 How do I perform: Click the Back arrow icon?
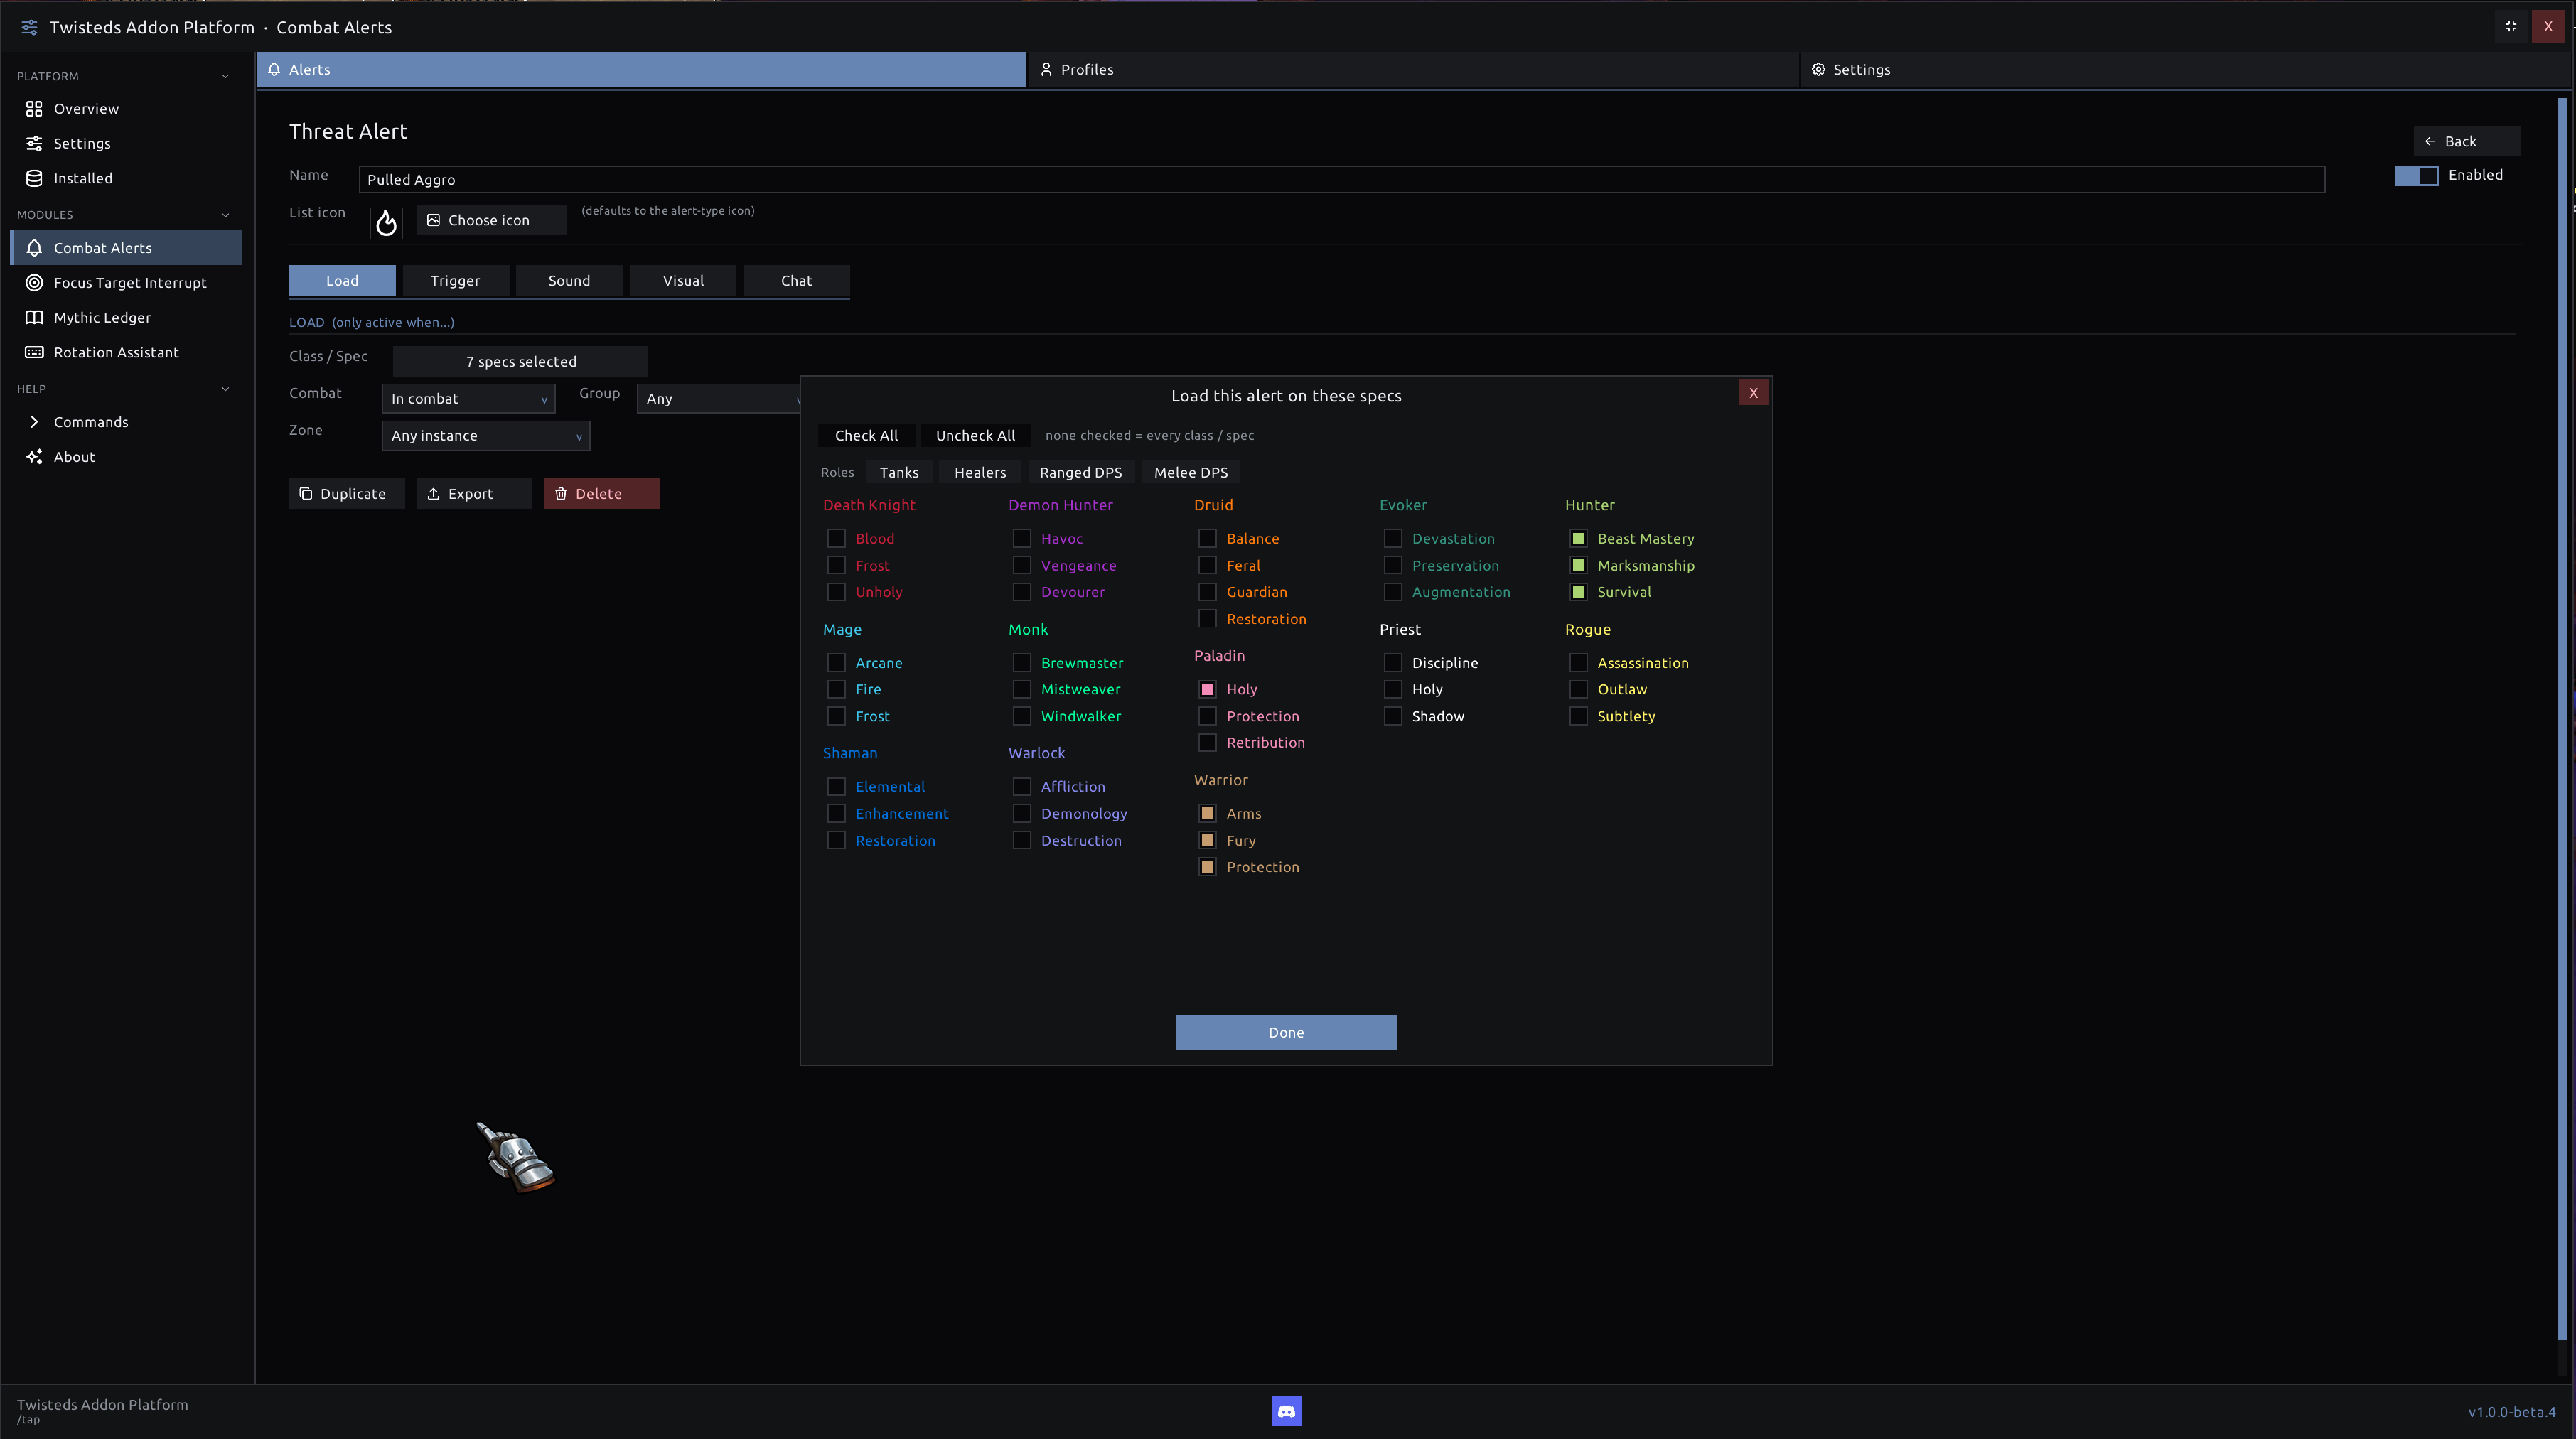pyautogui.click(x=2430, y=141)
